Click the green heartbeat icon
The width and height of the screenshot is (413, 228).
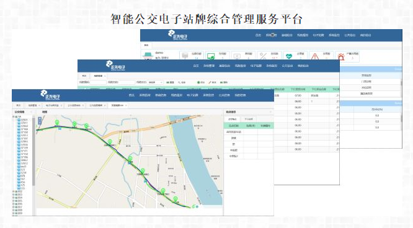(289, 56)
